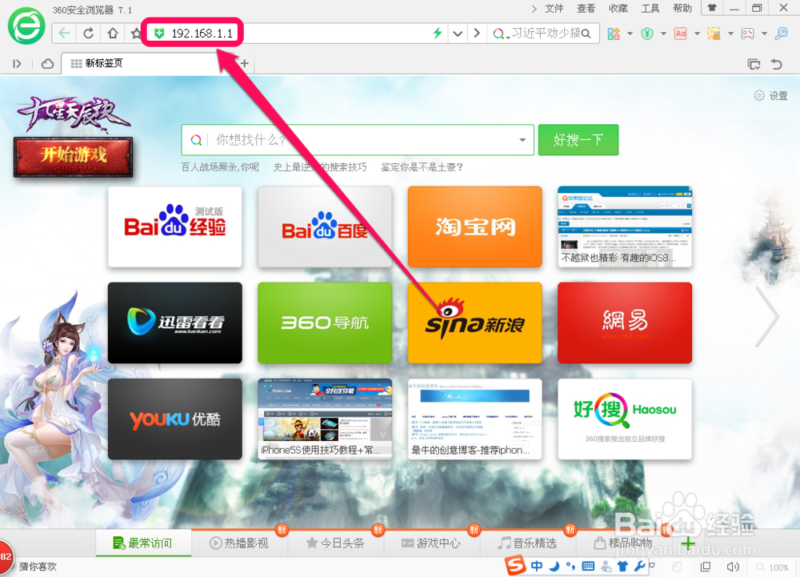Click the 你想找什么 search input
800x577 pixels.
(357, 140)
